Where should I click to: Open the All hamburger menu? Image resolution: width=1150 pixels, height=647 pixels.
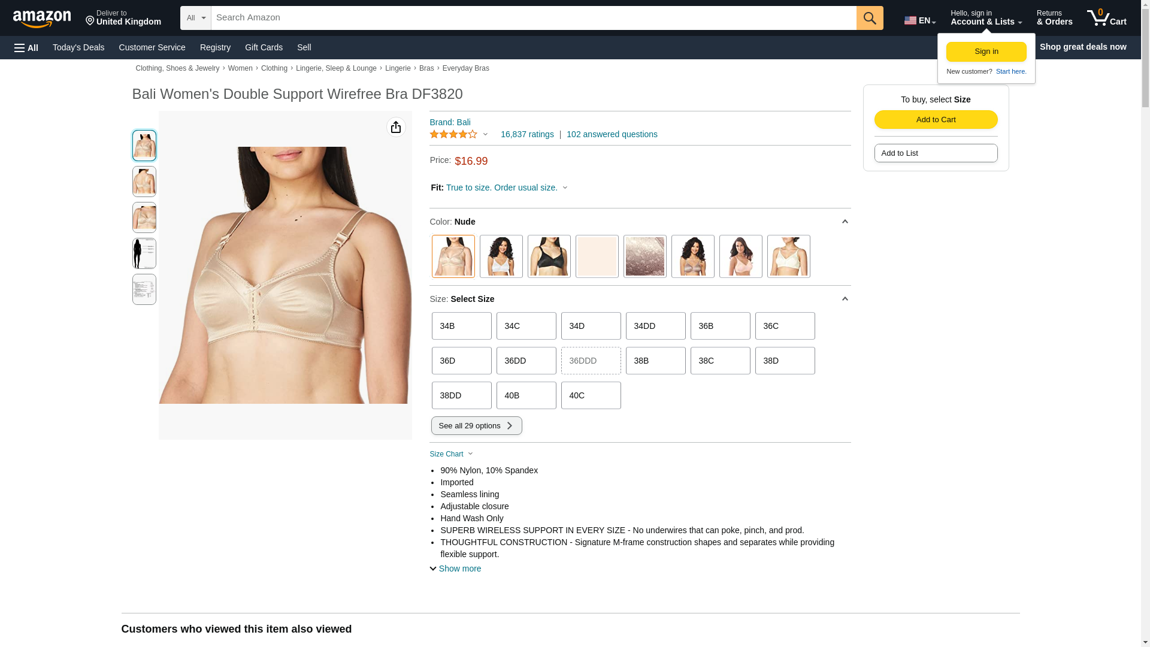point(26,47)
